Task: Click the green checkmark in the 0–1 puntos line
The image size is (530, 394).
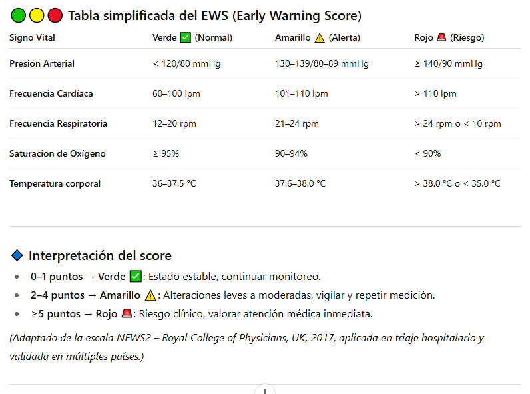Action: (136, 276)
